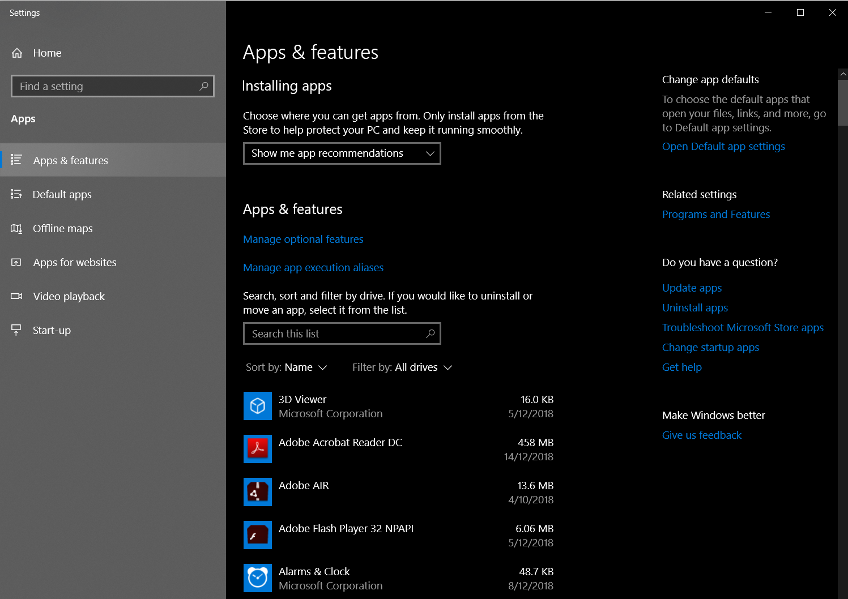Click Manage optional features link
848x599 pixels.
[x=303, y=239]
